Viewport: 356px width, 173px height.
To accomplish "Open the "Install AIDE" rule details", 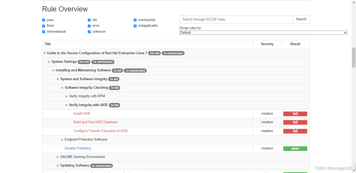I will (82, 113).
